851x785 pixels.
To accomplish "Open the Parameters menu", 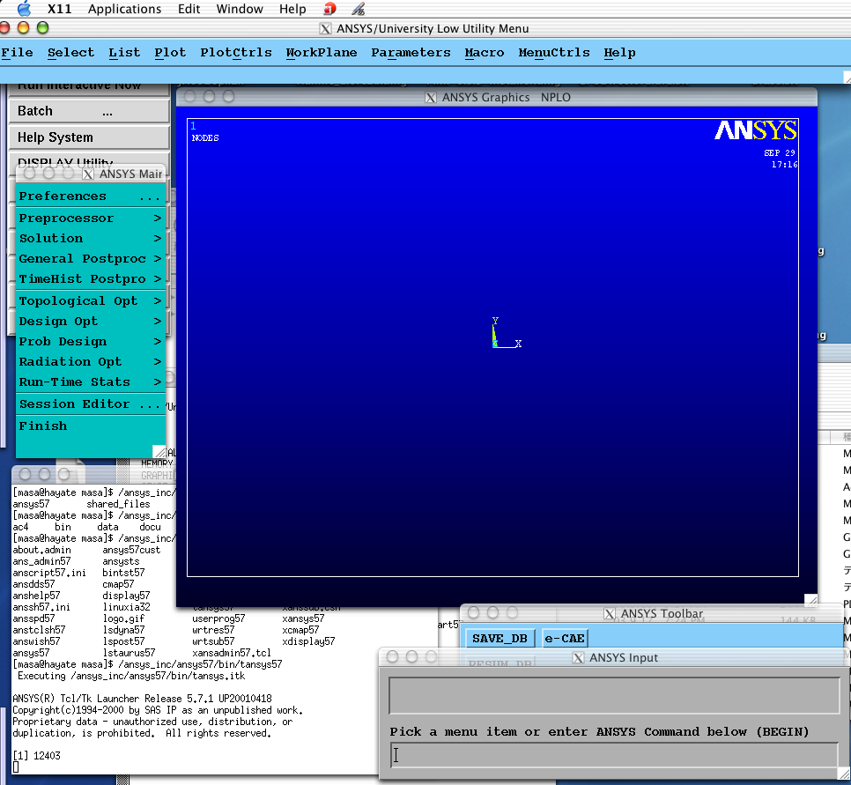I will point(411,53).
